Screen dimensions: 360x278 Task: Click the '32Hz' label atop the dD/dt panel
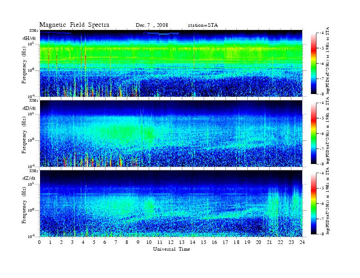[x=34, y=100]
